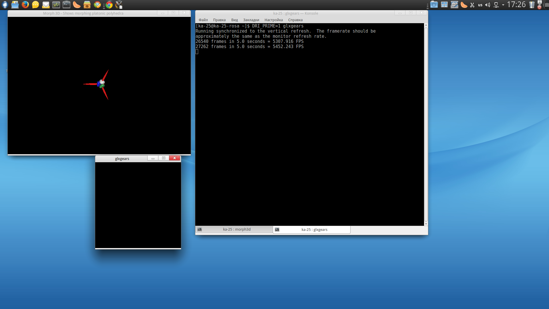Select the ka-25 : glxgears tab
This screenshot has width=549, height=309.
click(314, 229)
